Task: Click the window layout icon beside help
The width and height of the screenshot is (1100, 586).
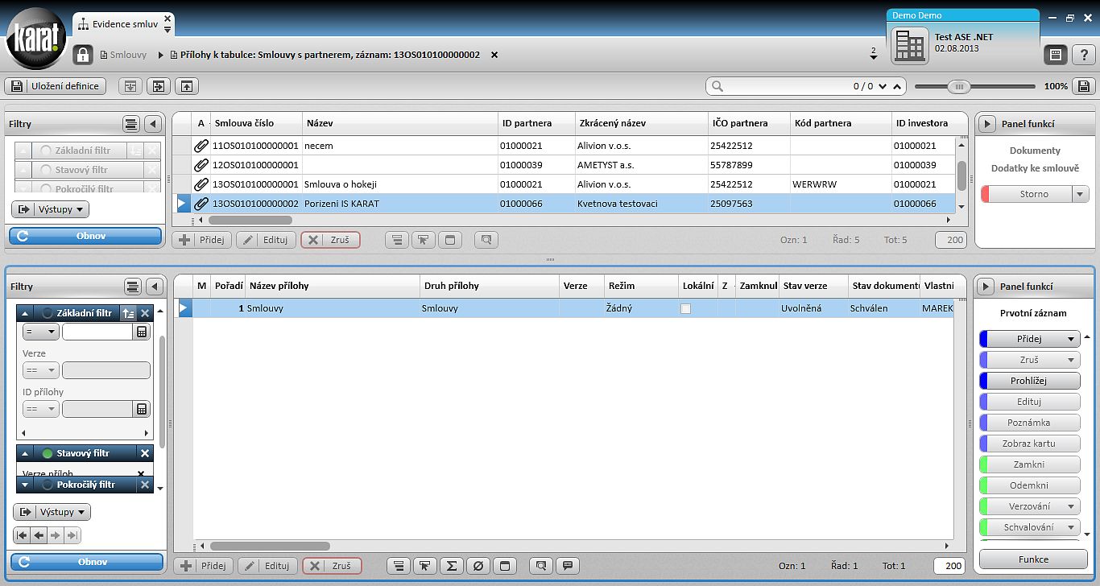Action: [1056, 55]
